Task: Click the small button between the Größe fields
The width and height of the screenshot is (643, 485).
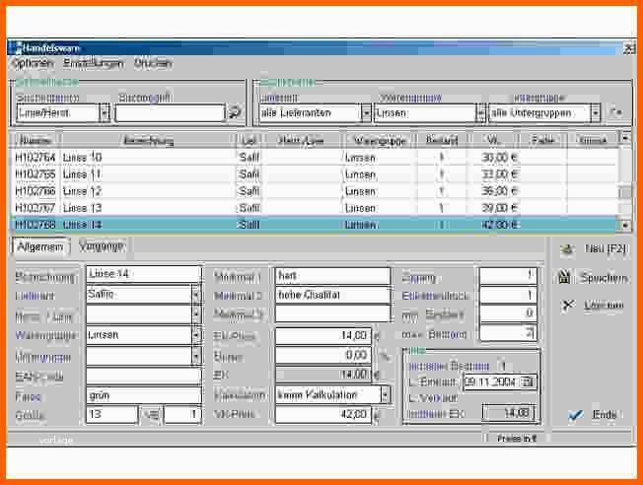Action: (x=151, y=414)
